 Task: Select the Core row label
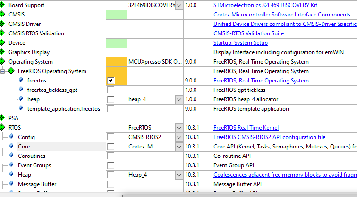(24, 147)
